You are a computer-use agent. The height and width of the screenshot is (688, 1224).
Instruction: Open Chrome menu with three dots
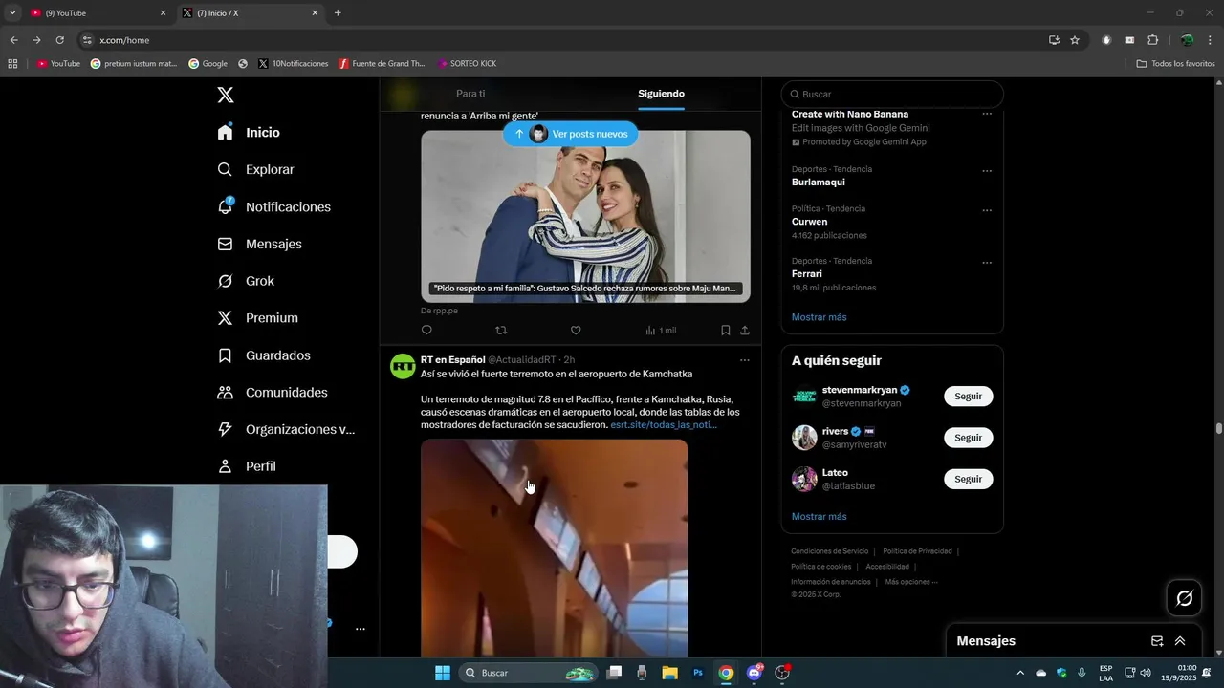pos(1211,40)
